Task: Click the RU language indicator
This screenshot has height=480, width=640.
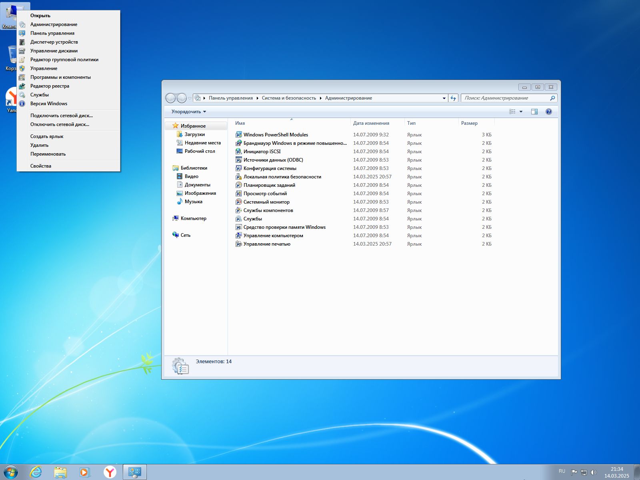Action: (x=562, y=471)
